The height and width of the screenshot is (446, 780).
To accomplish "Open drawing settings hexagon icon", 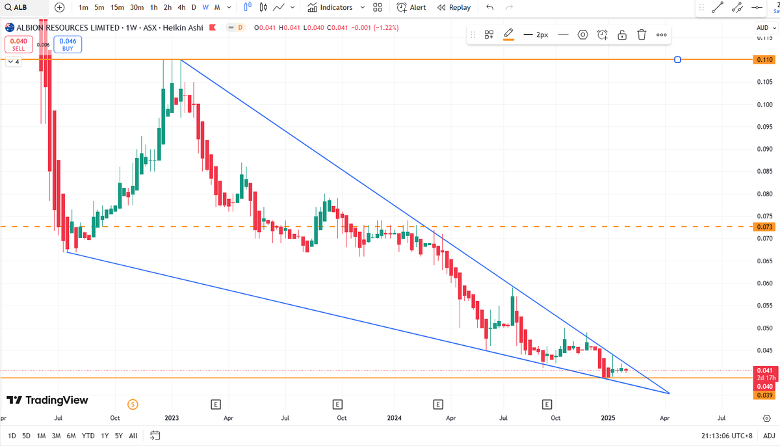I will (583, 34).
